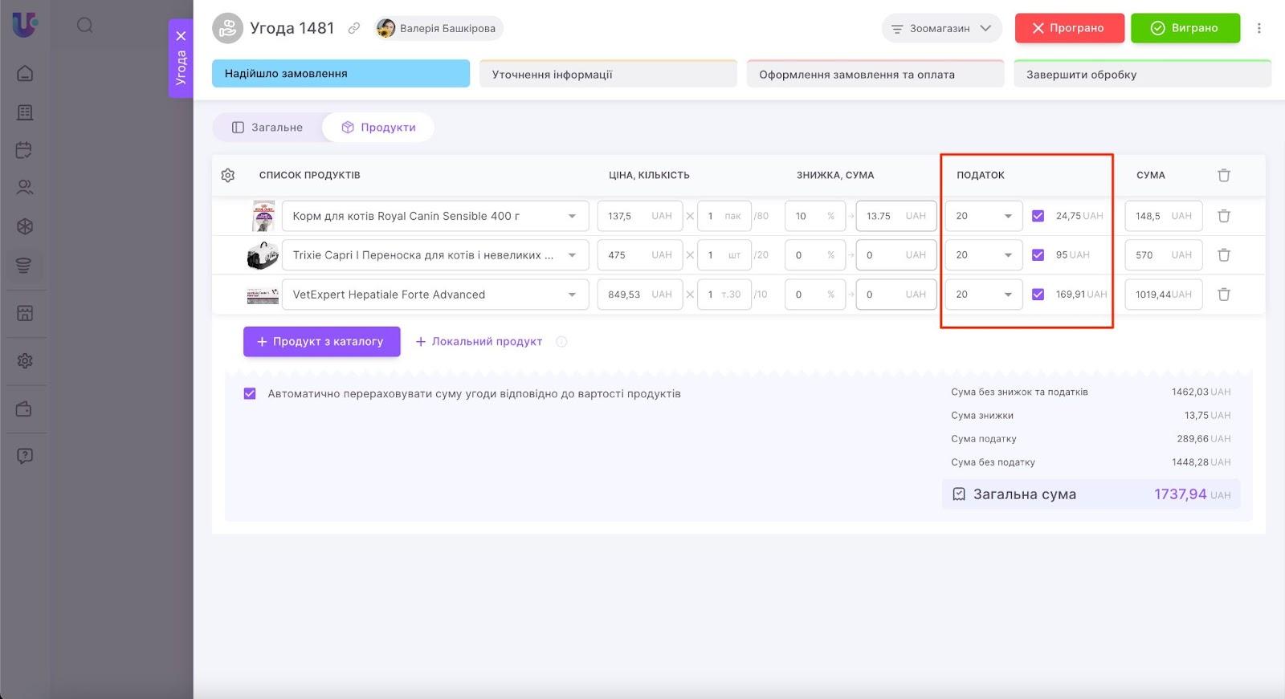The image size is (1285, 699).
Task: Disable automatic deal sum recalculation checkbox
Action: pyautogui.click(x=250, y=394)
